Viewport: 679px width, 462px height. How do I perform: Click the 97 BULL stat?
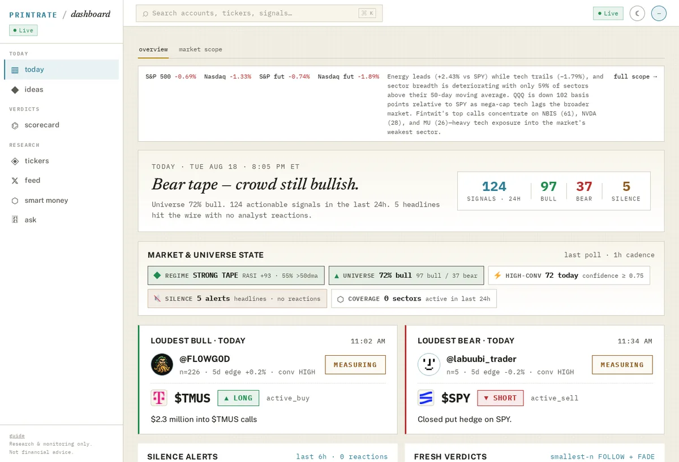548,191
